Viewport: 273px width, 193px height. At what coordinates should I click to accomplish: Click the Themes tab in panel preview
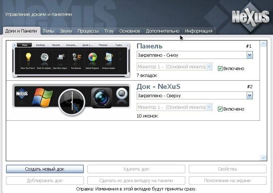(x=103, y=45)
